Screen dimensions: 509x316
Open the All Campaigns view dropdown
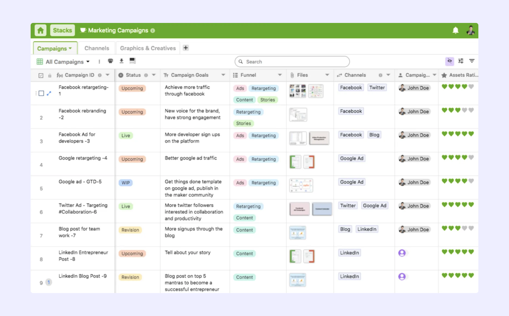pos(88,61)
